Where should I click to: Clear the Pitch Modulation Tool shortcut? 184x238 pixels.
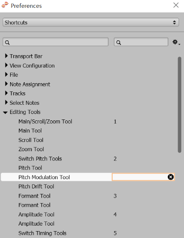pyautogui.click(x=171, y=177)
